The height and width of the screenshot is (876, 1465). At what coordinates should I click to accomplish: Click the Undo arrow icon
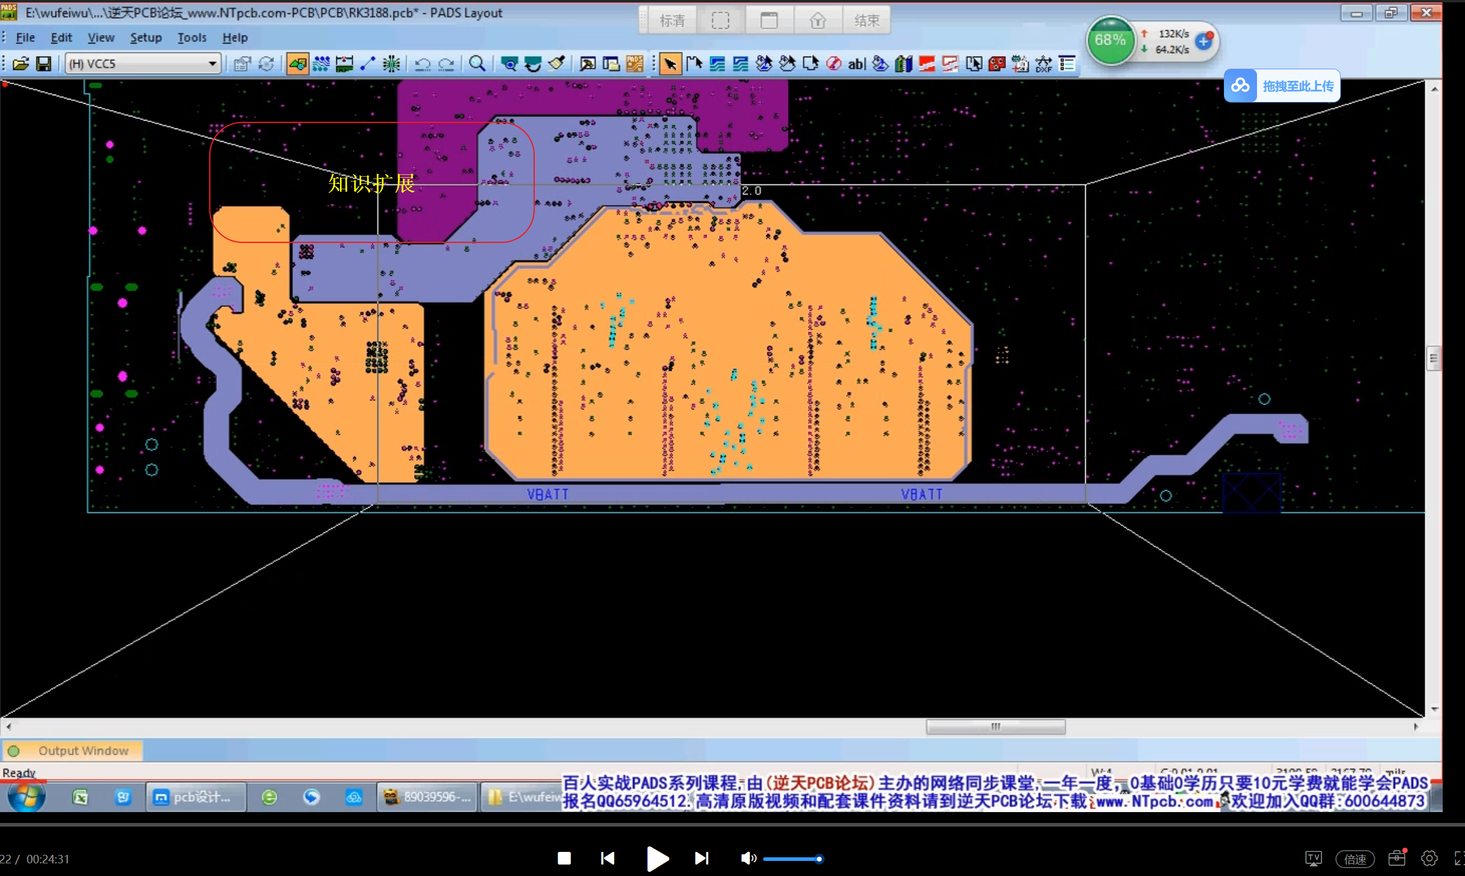coord(423,63)
